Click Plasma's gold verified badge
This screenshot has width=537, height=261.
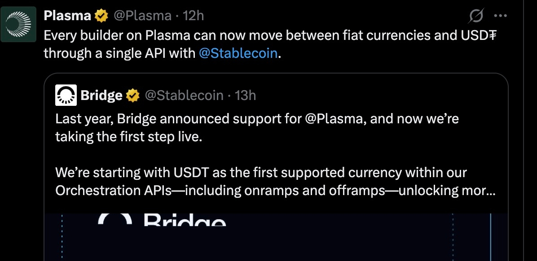(101, 16)
